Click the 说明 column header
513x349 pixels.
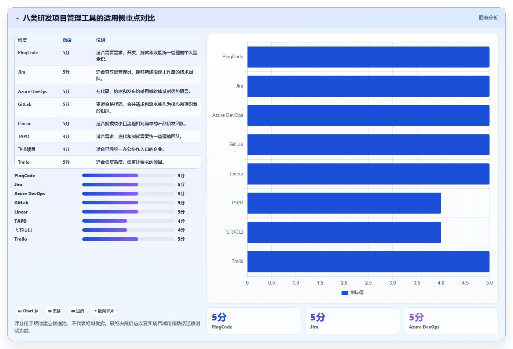coord(100,40)
